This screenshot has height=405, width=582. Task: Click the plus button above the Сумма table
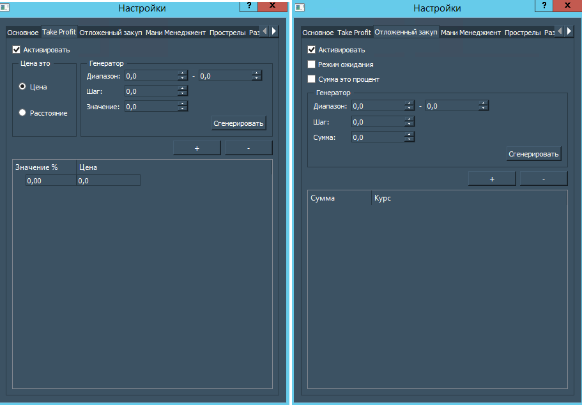pos(492,179)
